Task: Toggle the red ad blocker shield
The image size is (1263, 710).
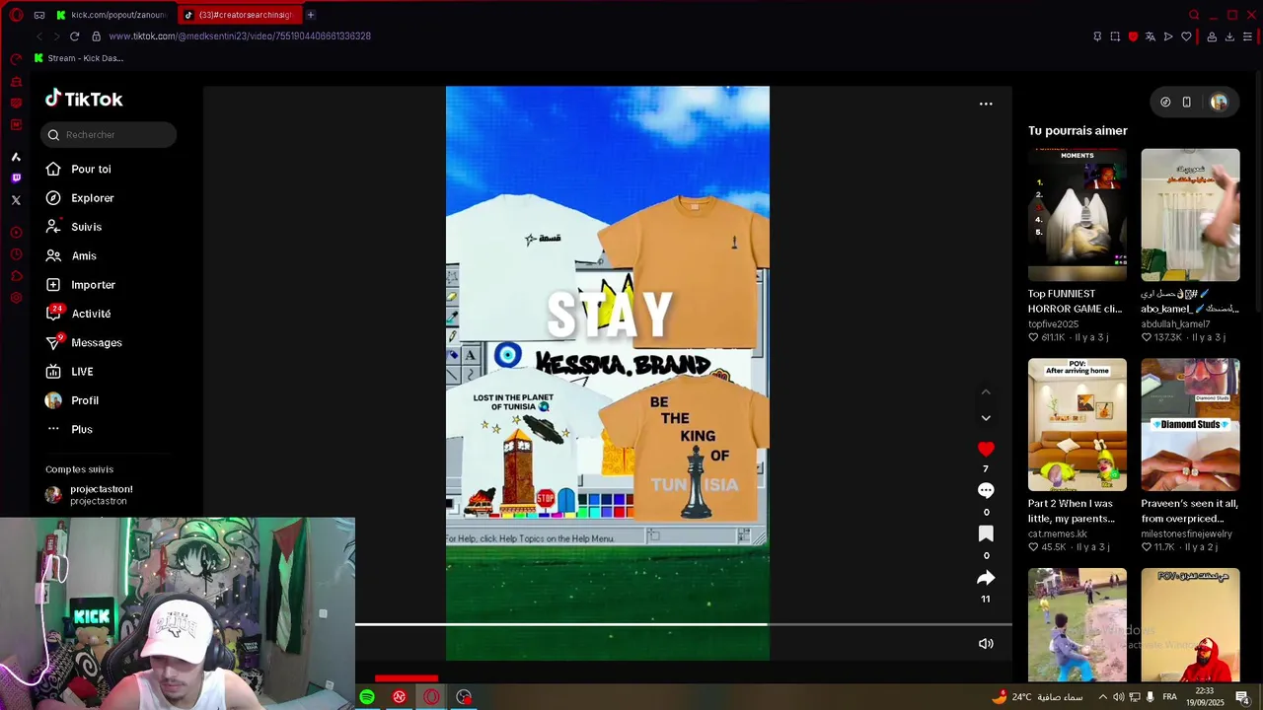Action: click(x=1133, y=36)
